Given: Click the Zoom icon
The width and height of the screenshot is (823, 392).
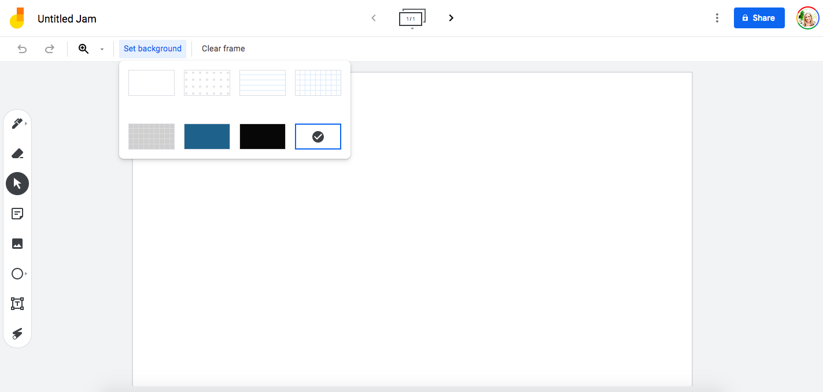Looking at the screenshot, I should click(84, 49).
